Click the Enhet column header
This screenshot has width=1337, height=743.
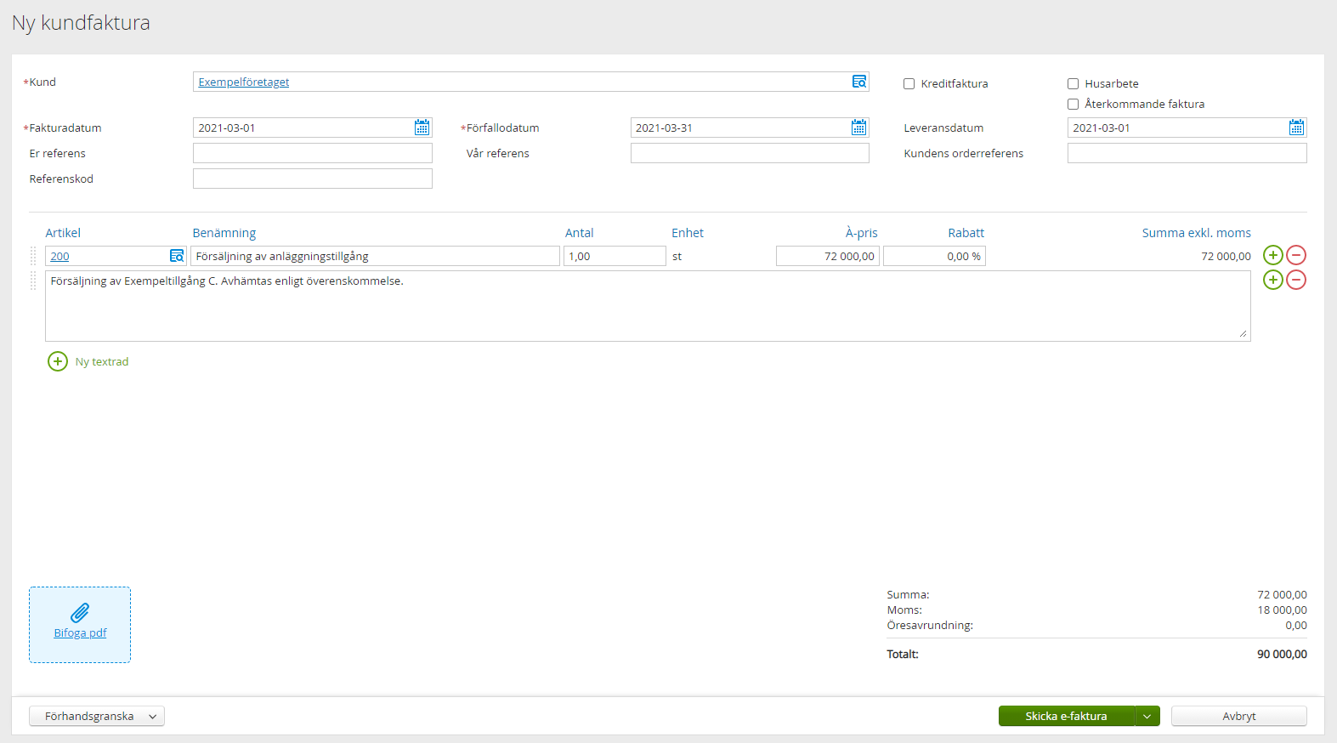[x=688, y=233]
